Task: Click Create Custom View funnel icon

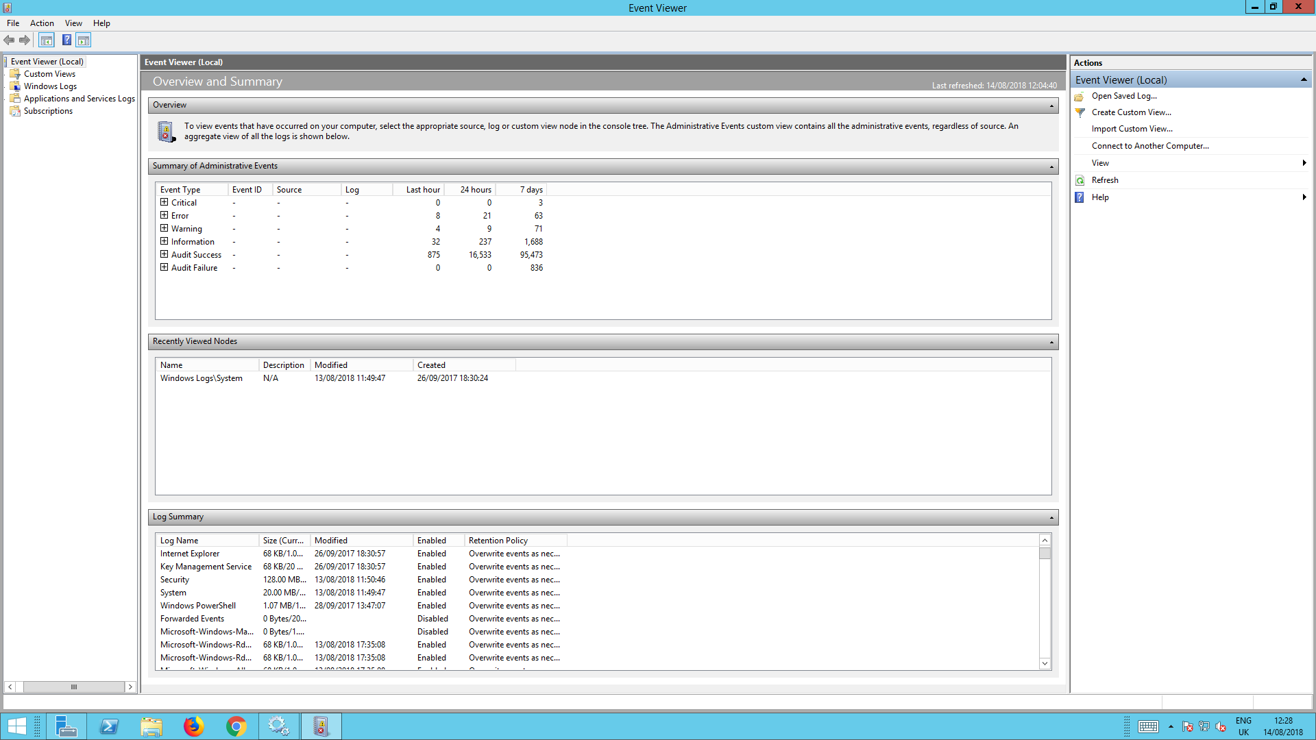Action: coord(1080,112)
